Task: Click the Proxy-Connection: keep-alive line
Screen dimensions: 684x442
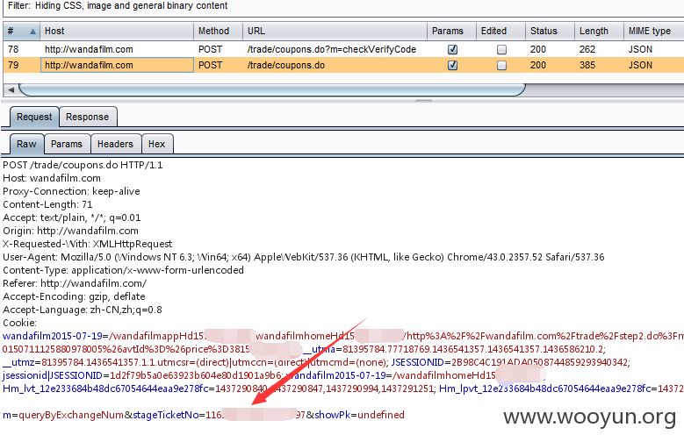Action: pos(71,191)
